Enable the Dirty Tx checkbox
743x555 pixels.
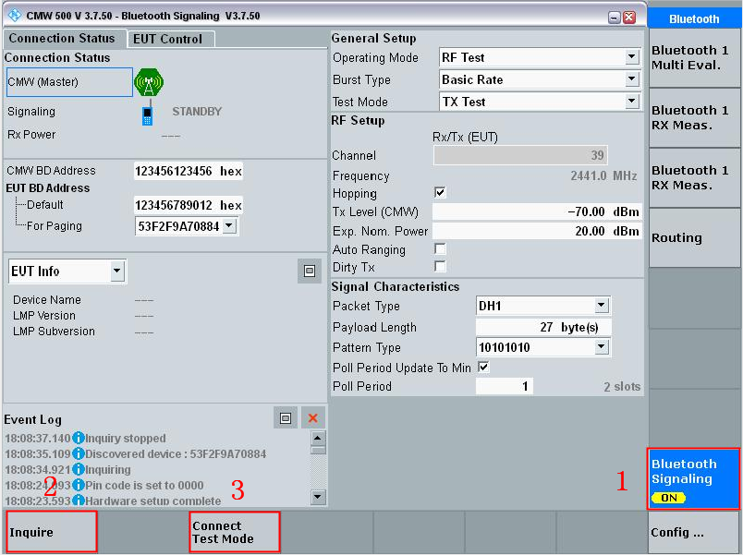coord(440,266)
